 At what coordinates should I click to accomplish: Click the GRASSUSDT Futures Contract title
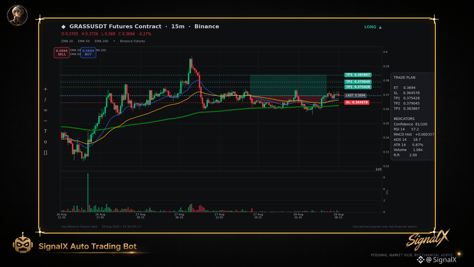pyautogui.click(x=115, y=26)
